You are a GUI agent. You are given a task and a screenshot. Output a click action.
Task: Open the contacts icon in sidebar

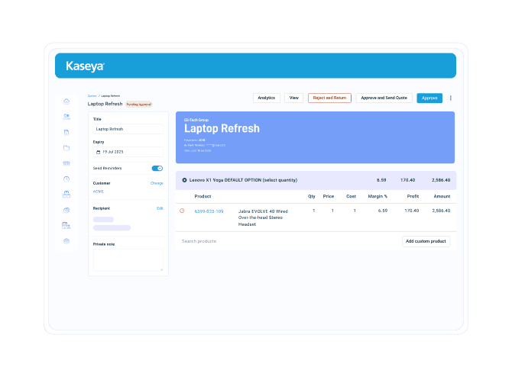click(66, 116)
